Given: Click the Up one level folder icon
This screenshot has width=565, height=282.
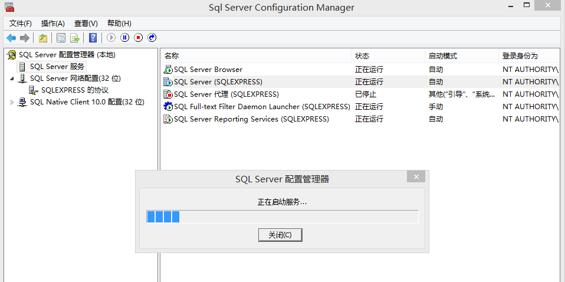Looking at the screenshot, I should [x=43, y=38].
